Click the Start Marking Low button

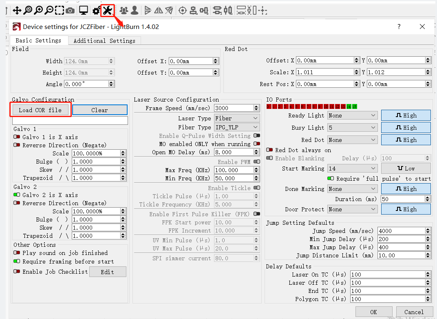tap(406, 168)
